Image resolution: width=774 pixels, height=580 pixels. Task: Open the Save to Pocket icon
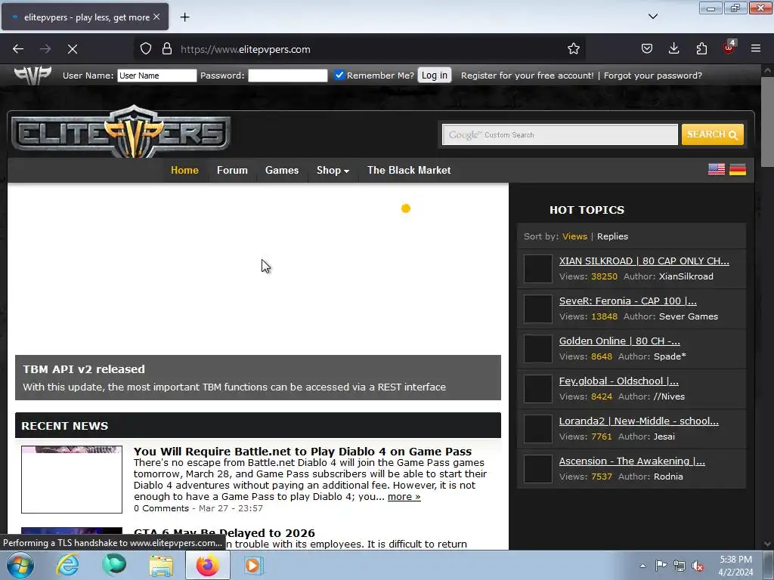click(x=647, y=49)
